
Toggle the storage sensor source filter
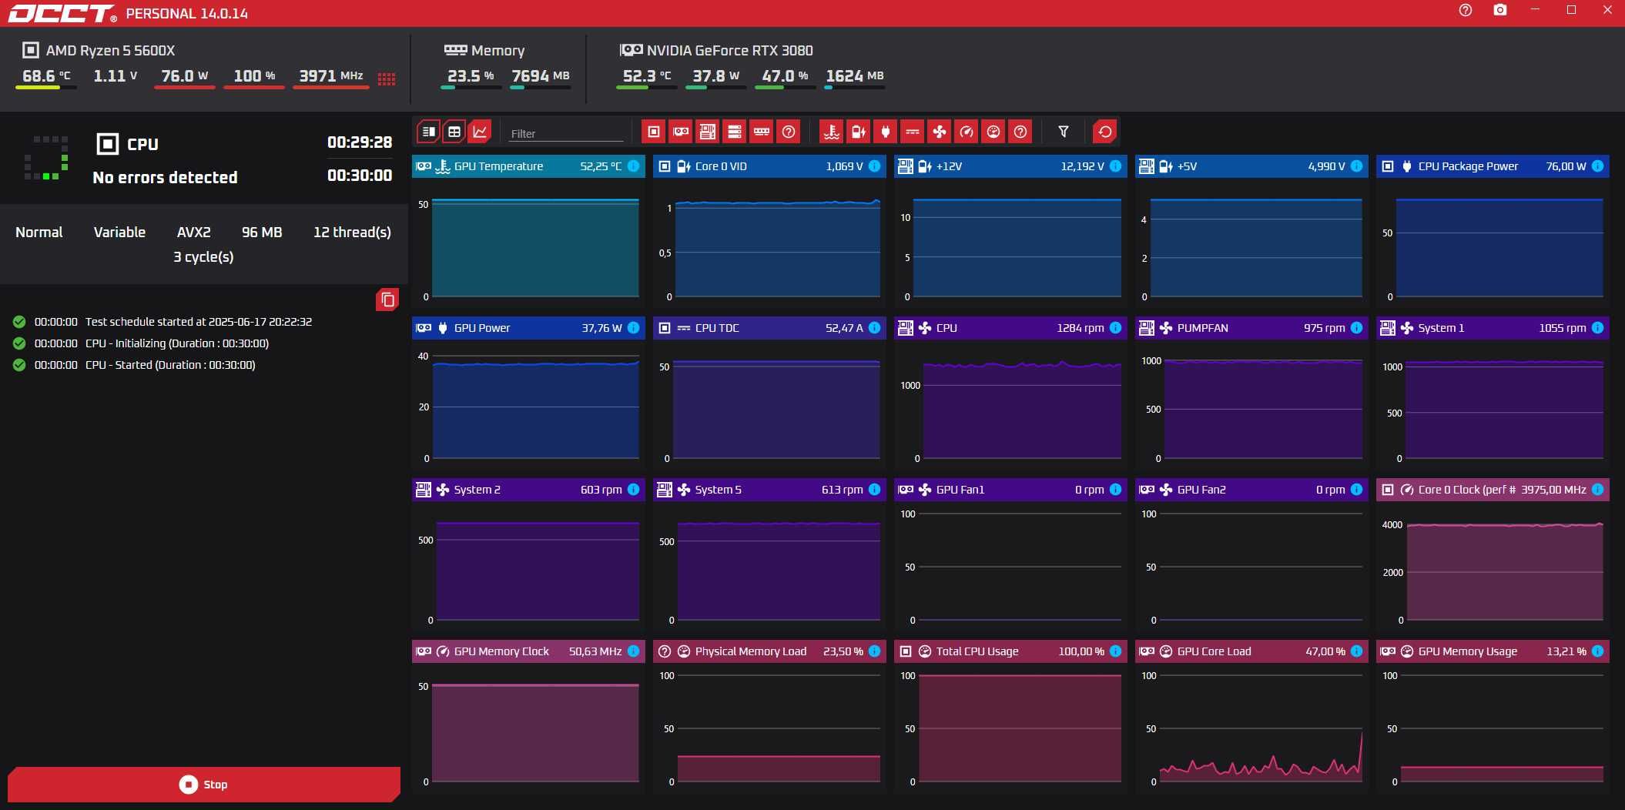tap(735, 132)
